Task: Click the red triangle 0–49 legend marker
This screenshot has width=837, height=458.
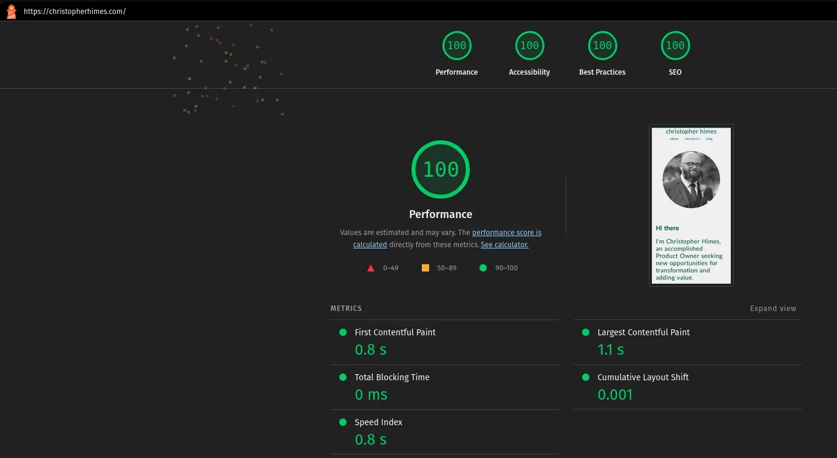Action: pos(370,267)
